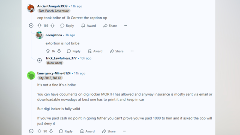Collapse Emergency-Mine-6124's comment thread
This screenshot has height=135, width=240.
[x=31, y=131]
